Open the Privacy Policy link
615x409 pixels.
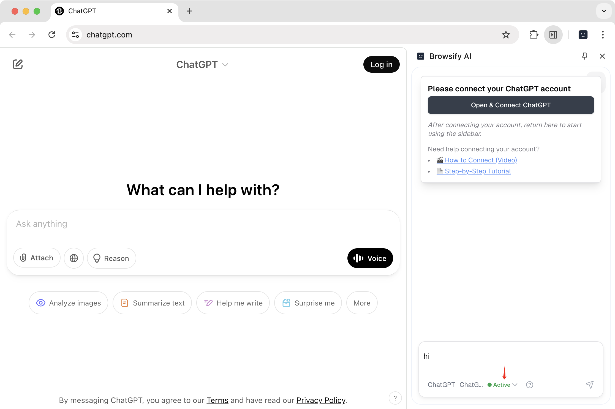pos(321,400)
